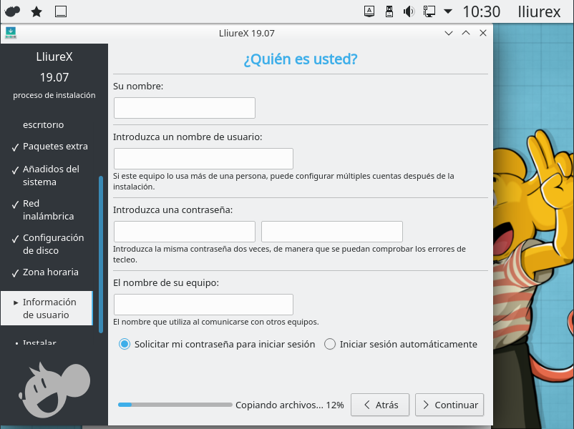Click the installer icon in title bar

tap(11, 33)
